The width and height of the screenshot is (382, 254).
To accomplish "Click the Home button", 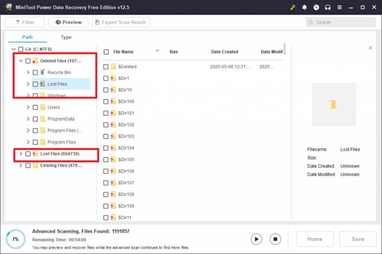I will pos(315,239).
